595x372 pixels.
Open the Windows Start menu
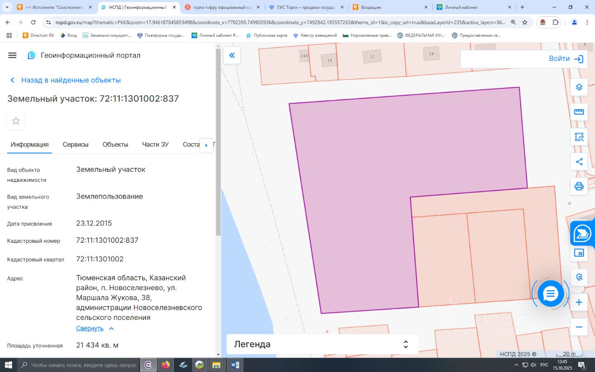click(8, 365)
